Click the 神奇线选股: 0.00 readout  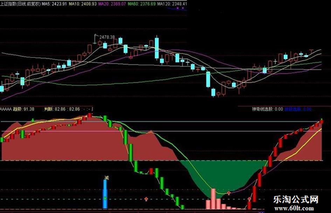coord(268,109)
